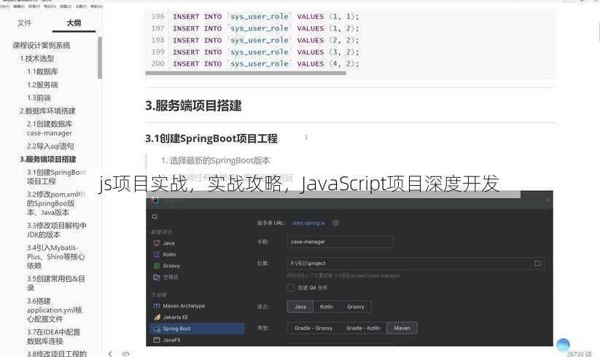Viewport: 600px width, 357px height.
Task: Open start.spring.io server URL link
Action: [x=308, y=223]
